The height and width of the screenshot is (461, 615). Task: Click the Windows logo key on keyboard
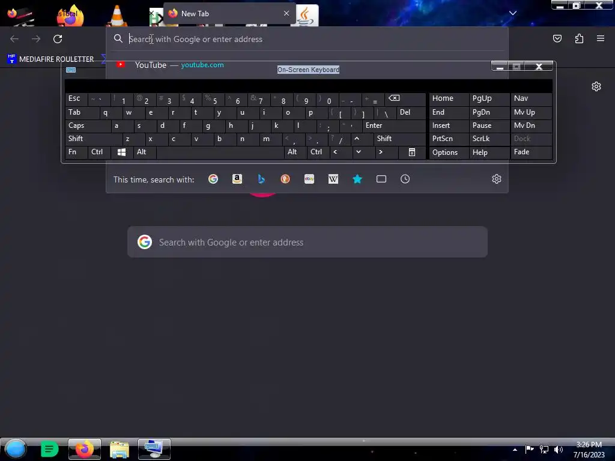pyautogui.click(x=121, y=152)
